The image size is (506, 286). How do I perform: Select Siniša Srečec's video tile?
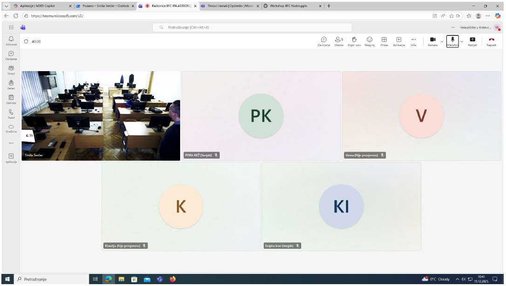pos(101,116)
